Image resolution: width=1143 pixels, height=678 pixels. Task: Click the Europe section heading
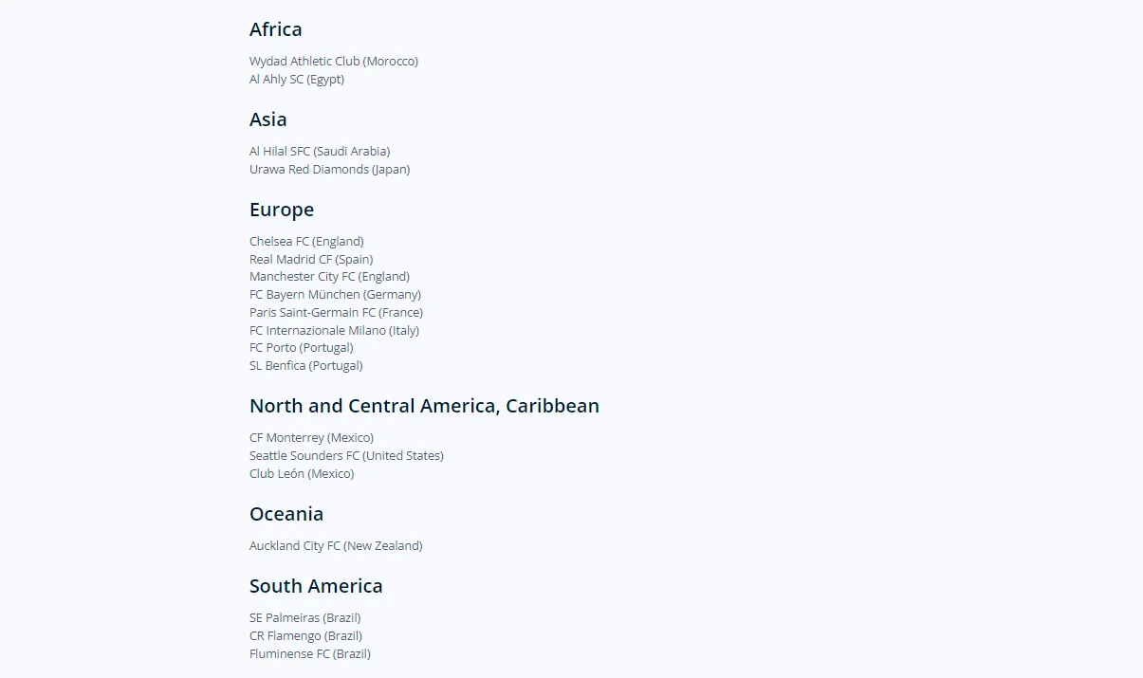coord(282,210)
